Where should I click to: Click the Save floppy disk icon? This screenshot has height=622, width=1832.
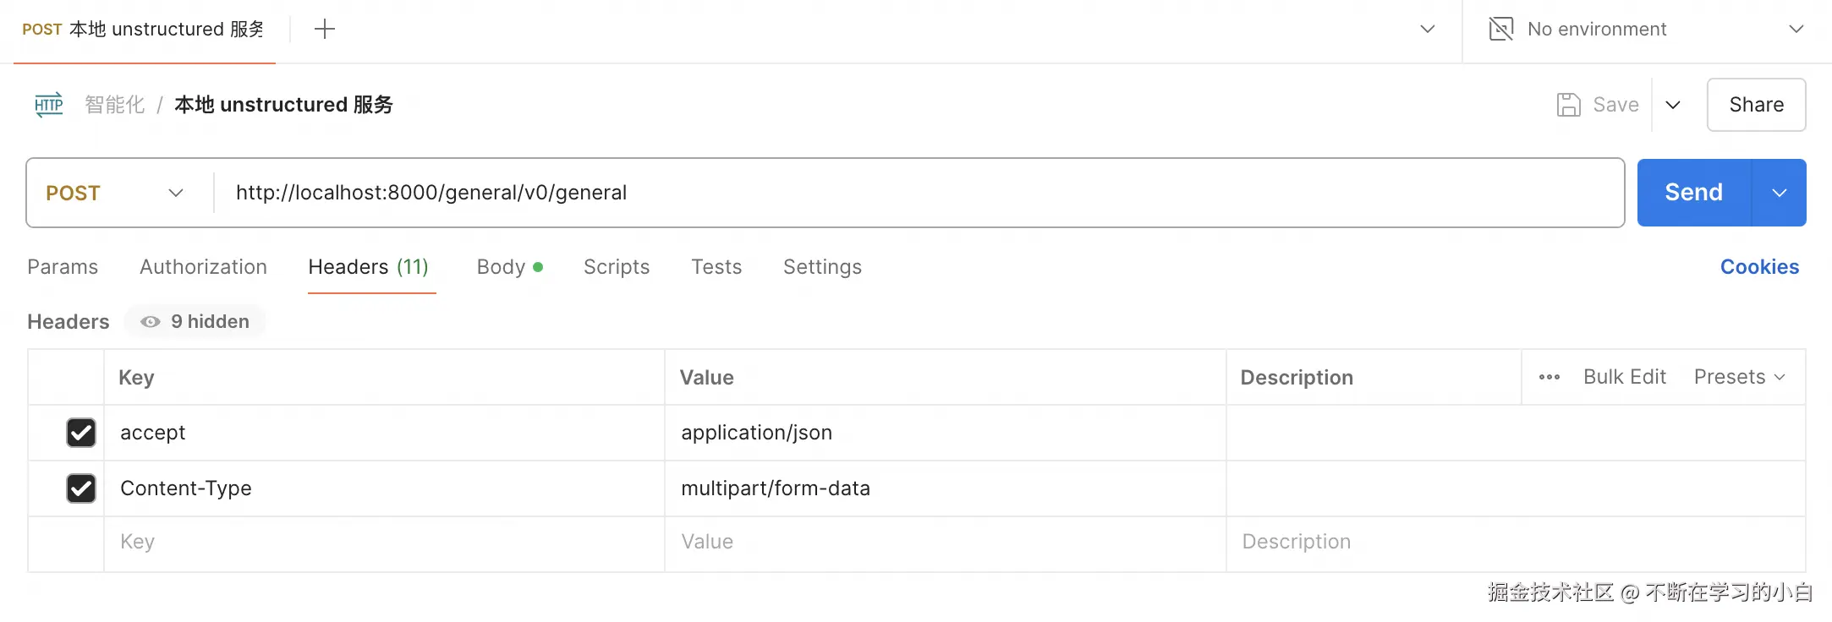(x=1568, y=105)
